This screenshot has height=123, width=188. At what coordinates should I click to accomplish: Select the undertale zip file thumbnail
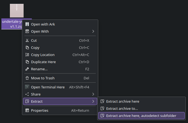(17, 11)
